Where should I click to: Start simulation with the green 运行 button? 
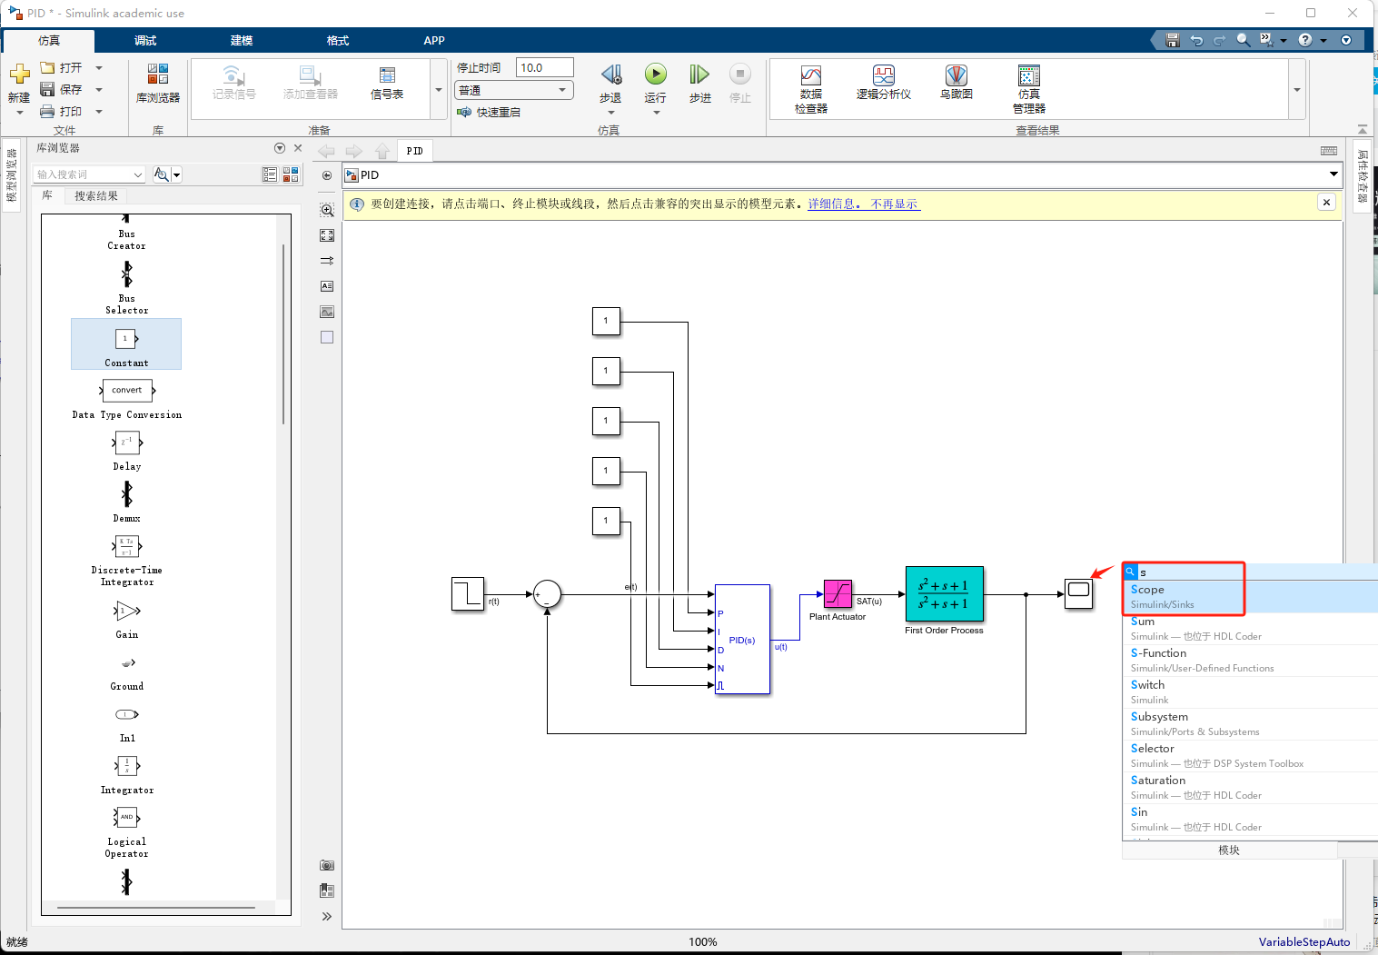pos(655,84)
